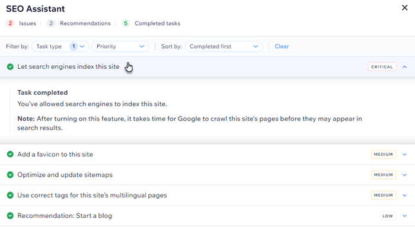
Task: Click the Medium badge on multilingual row
Action: (x=384, y=195)
